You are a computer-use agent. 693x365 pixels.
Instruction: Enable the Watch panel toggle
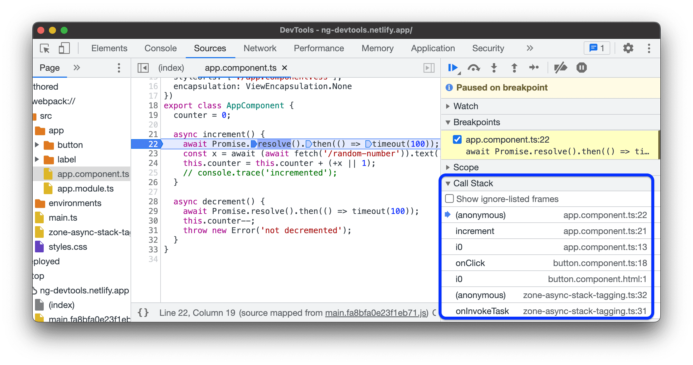click(x=452, y=106)
